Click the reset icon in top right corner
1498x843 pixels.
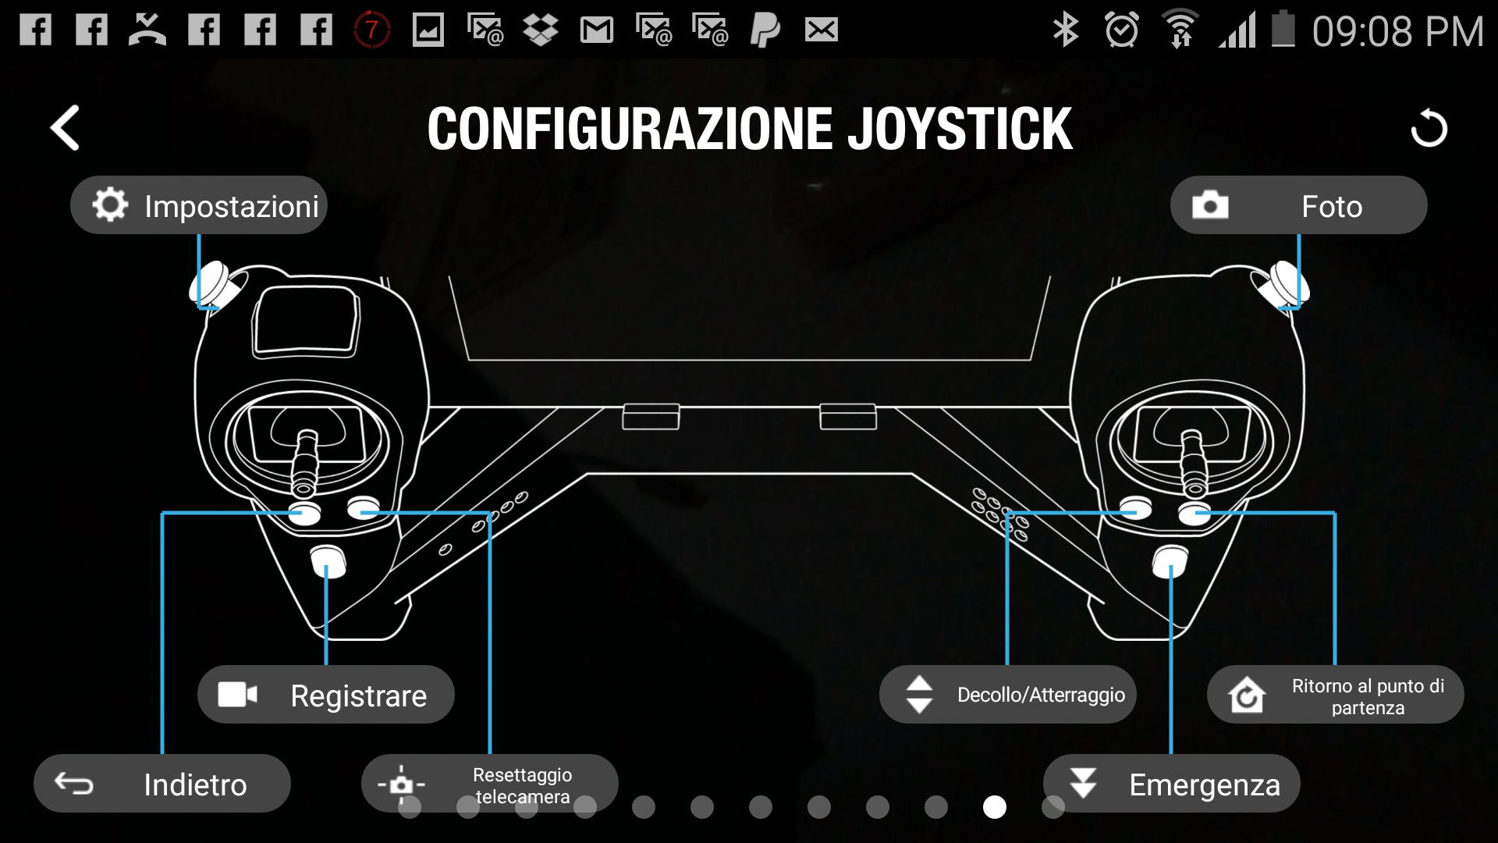(x=1430, y=127)
